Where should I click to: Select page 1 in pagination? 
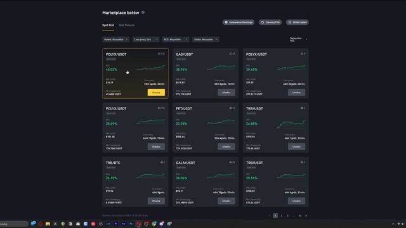click(275, 215)
